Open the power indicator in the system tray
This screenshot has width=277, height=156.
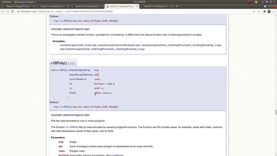click(x=271, y=2)
